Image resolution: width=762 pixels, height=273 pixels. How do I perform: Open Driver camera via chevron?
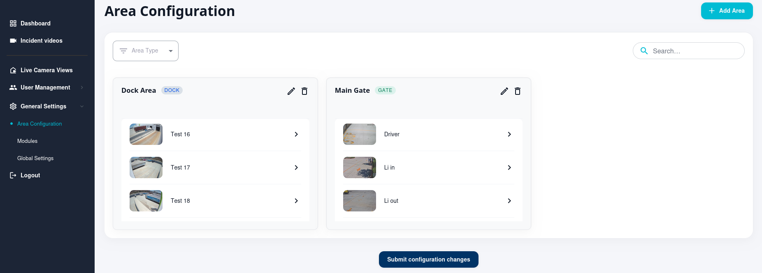(509, 134)
